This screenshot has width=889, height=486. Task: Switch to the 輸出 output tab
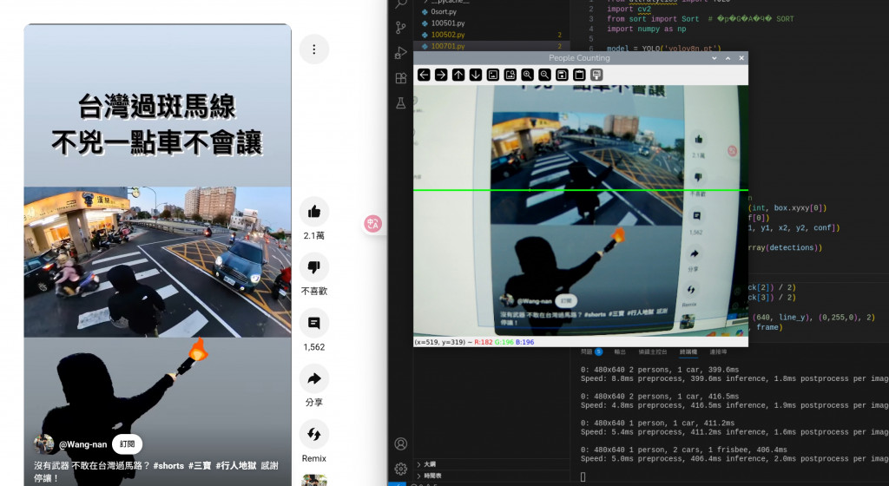point(620,351)
